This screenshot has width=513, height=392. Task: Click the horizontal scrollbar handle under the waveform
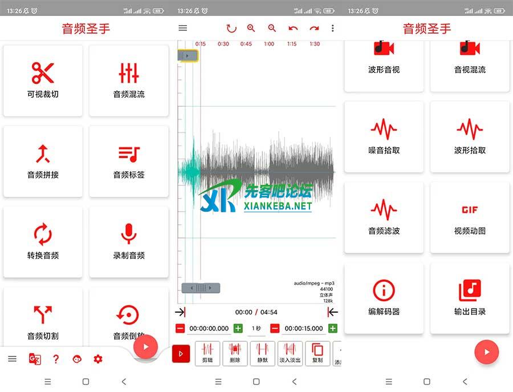point(201,288)
